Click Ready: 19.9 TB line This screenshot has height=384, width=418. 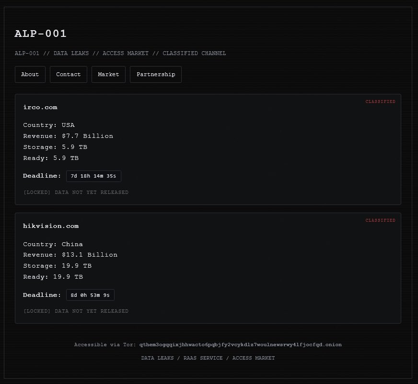coord(53,277)
